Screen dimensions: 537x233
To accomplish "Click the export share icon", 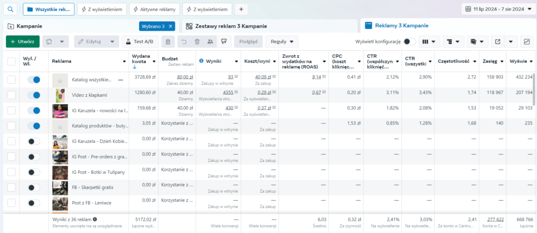I will point(498,41).
